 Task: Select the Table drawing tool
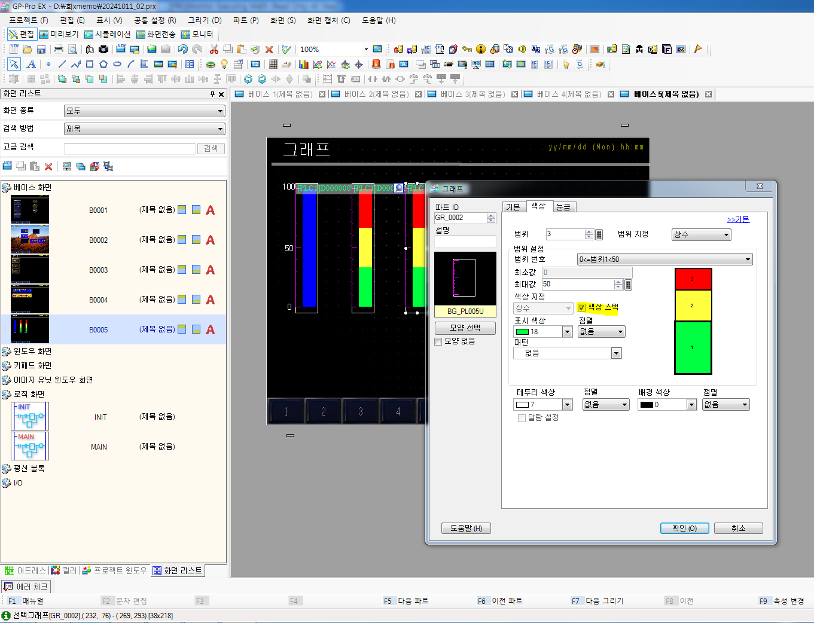(x=190, y=64)
